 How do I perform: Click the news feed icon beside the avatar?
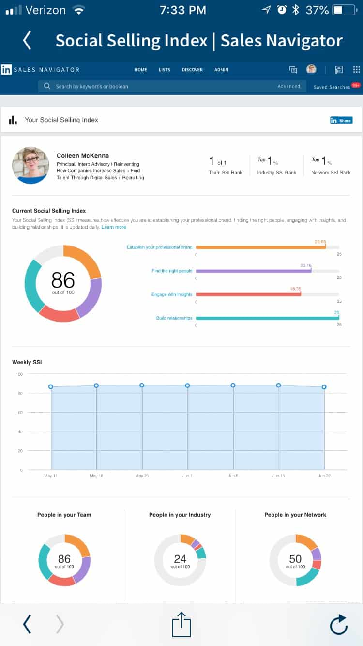coord(339,70)
